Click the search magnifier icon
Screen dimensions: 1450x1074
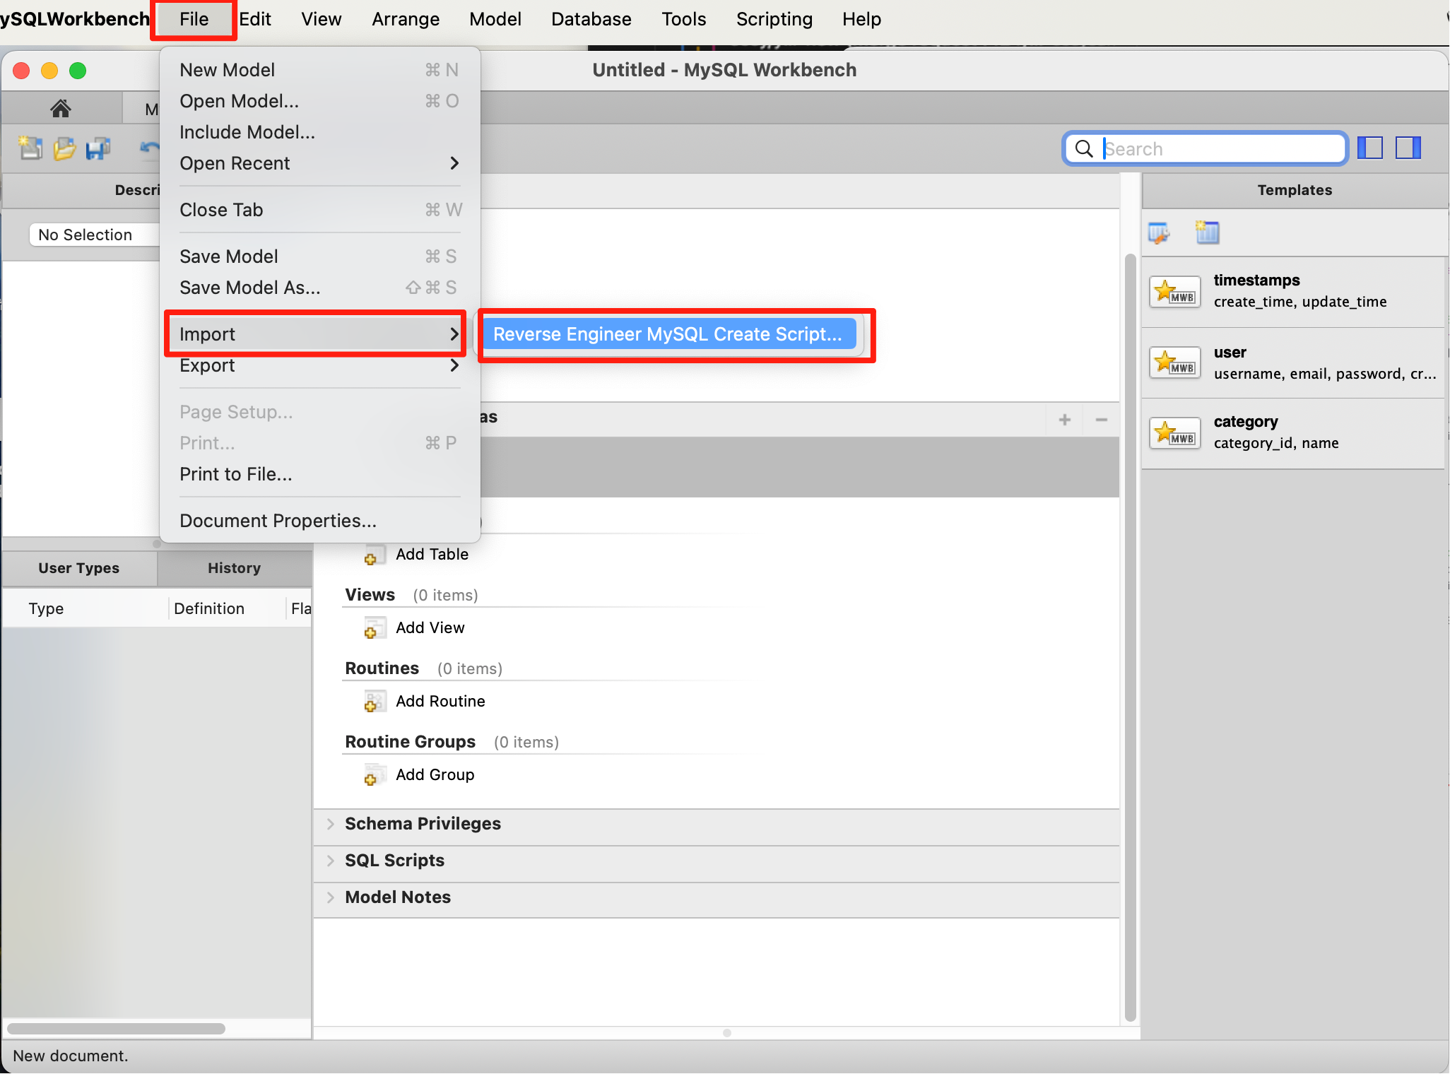pos(1083,148)
